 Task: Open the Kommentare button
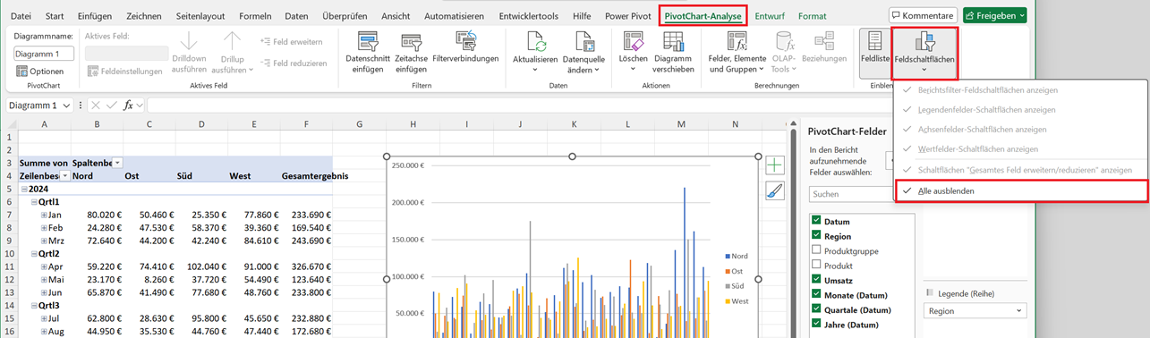coord(923,15)
